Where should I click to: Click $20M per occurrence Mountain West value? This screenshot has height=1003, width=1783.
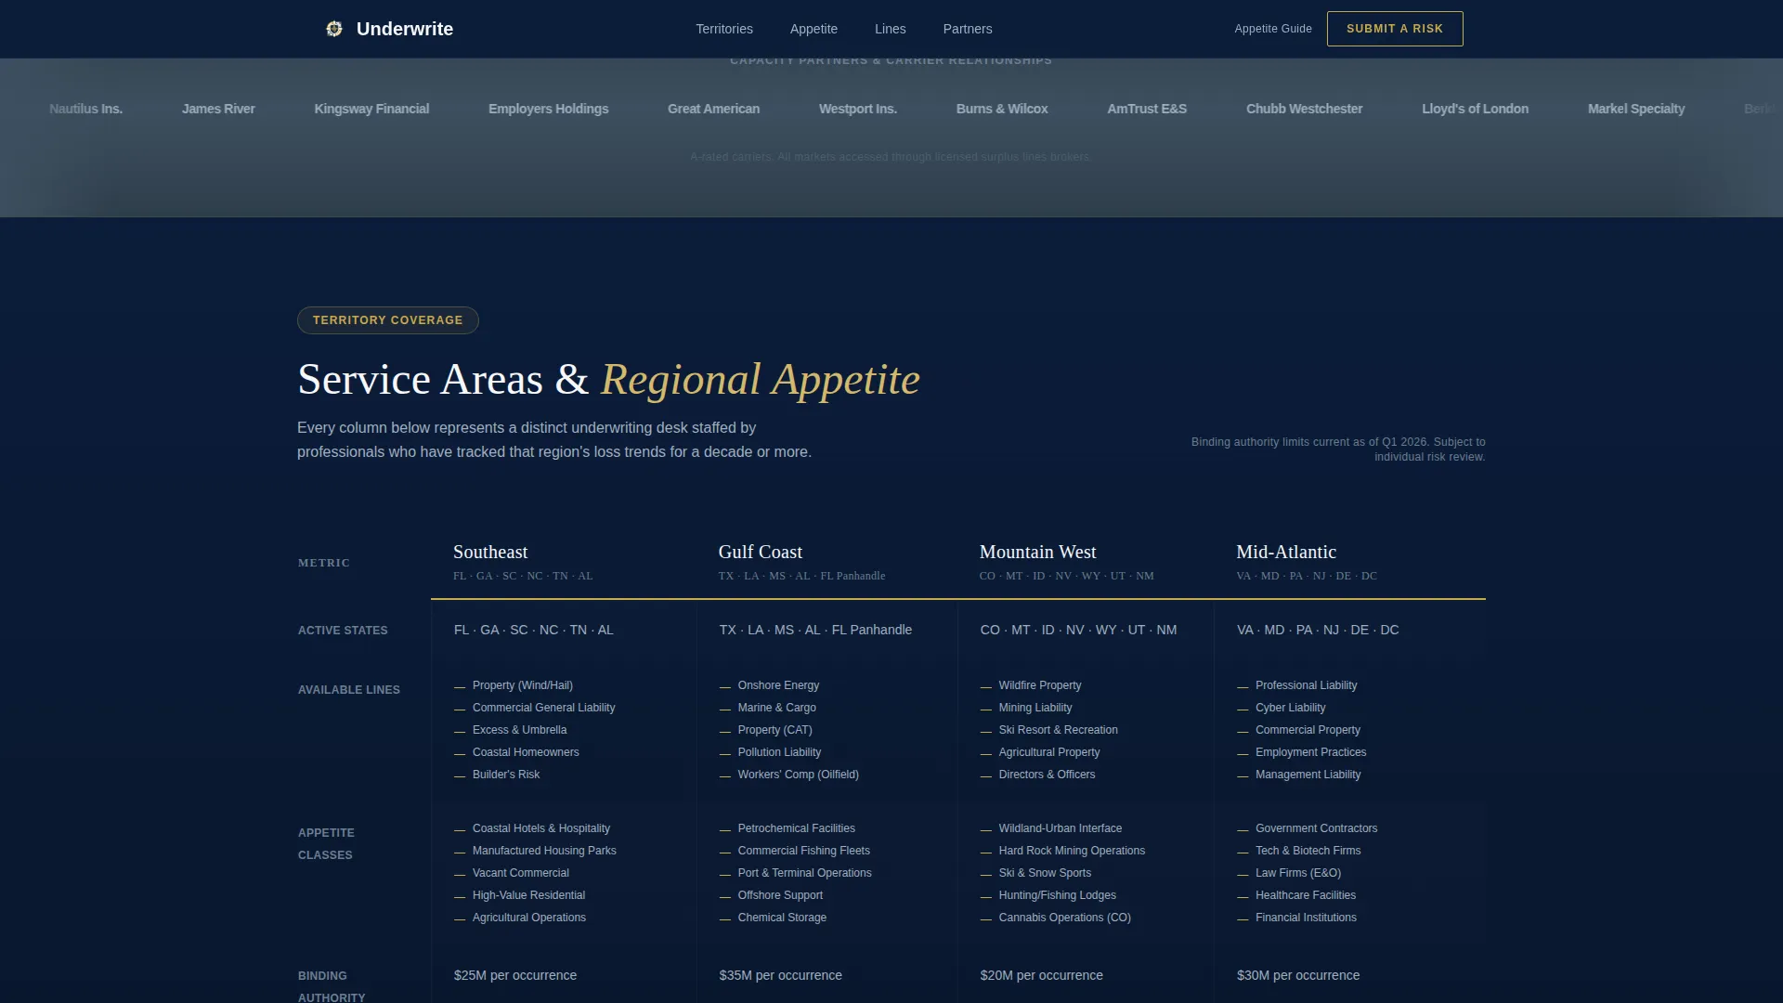(1042, 975)
